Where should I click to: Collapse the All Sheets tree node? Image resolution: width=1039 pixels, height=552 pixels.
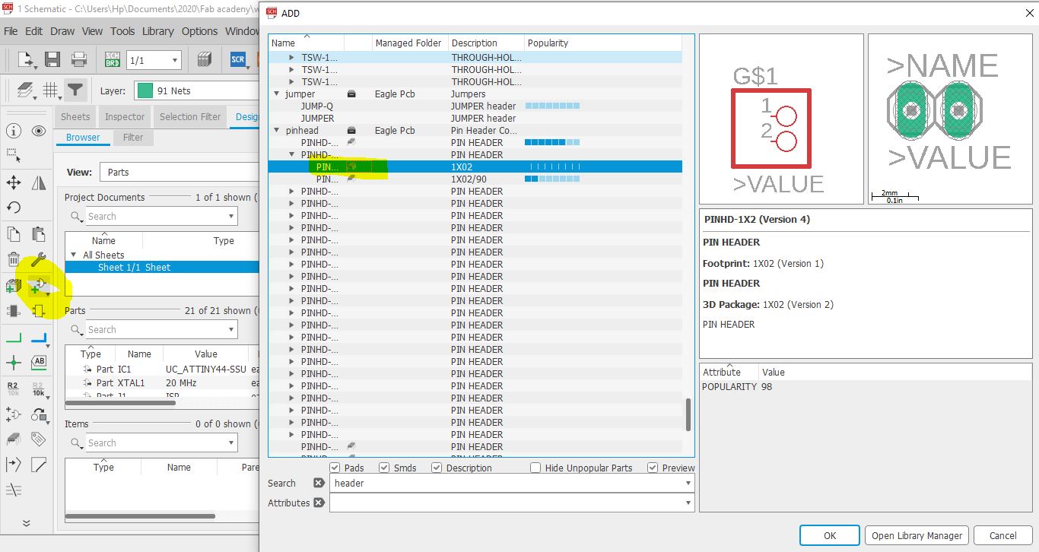click(x=74, y=255)
